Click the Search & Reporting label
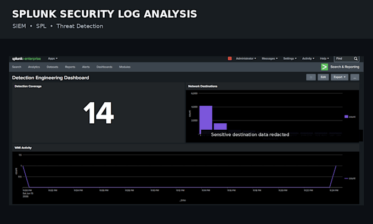Image resolution: width=373 pixels, height=224 pixels. (x=344, y=67)
